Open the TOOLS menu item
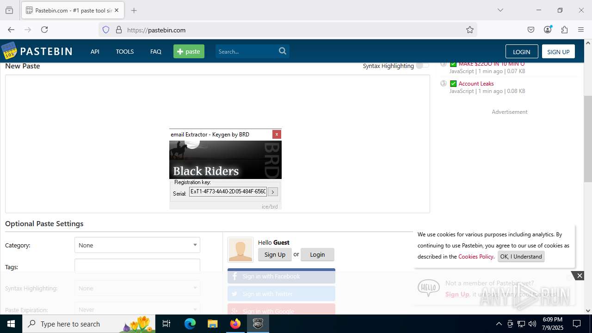The width and height of the screenshot is (592, 333). click(x=125, y=51)
